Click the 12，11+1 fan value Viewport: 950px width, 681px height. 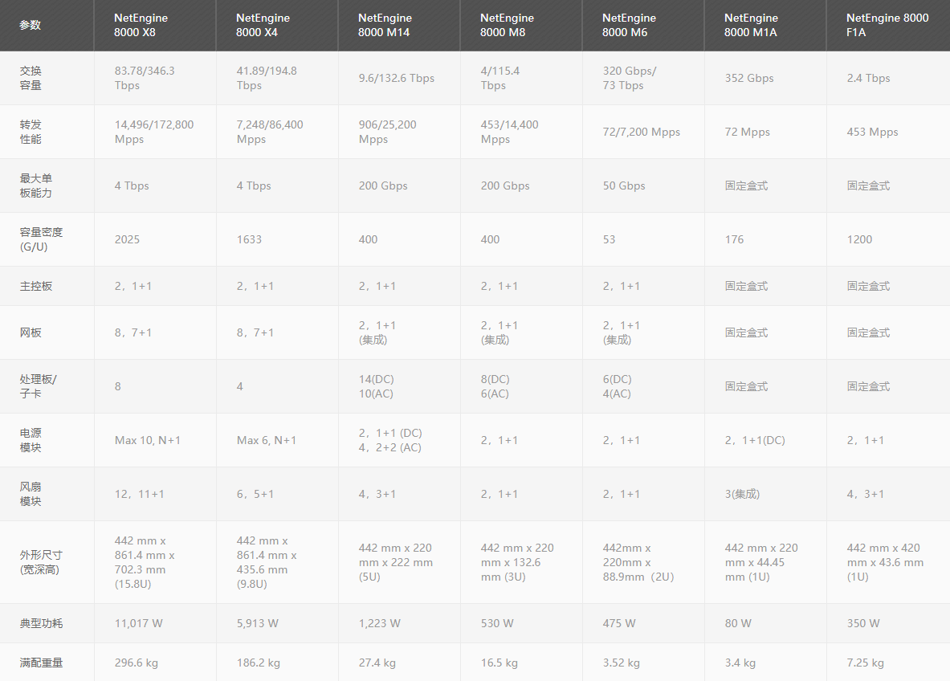[x=140, y=495]
